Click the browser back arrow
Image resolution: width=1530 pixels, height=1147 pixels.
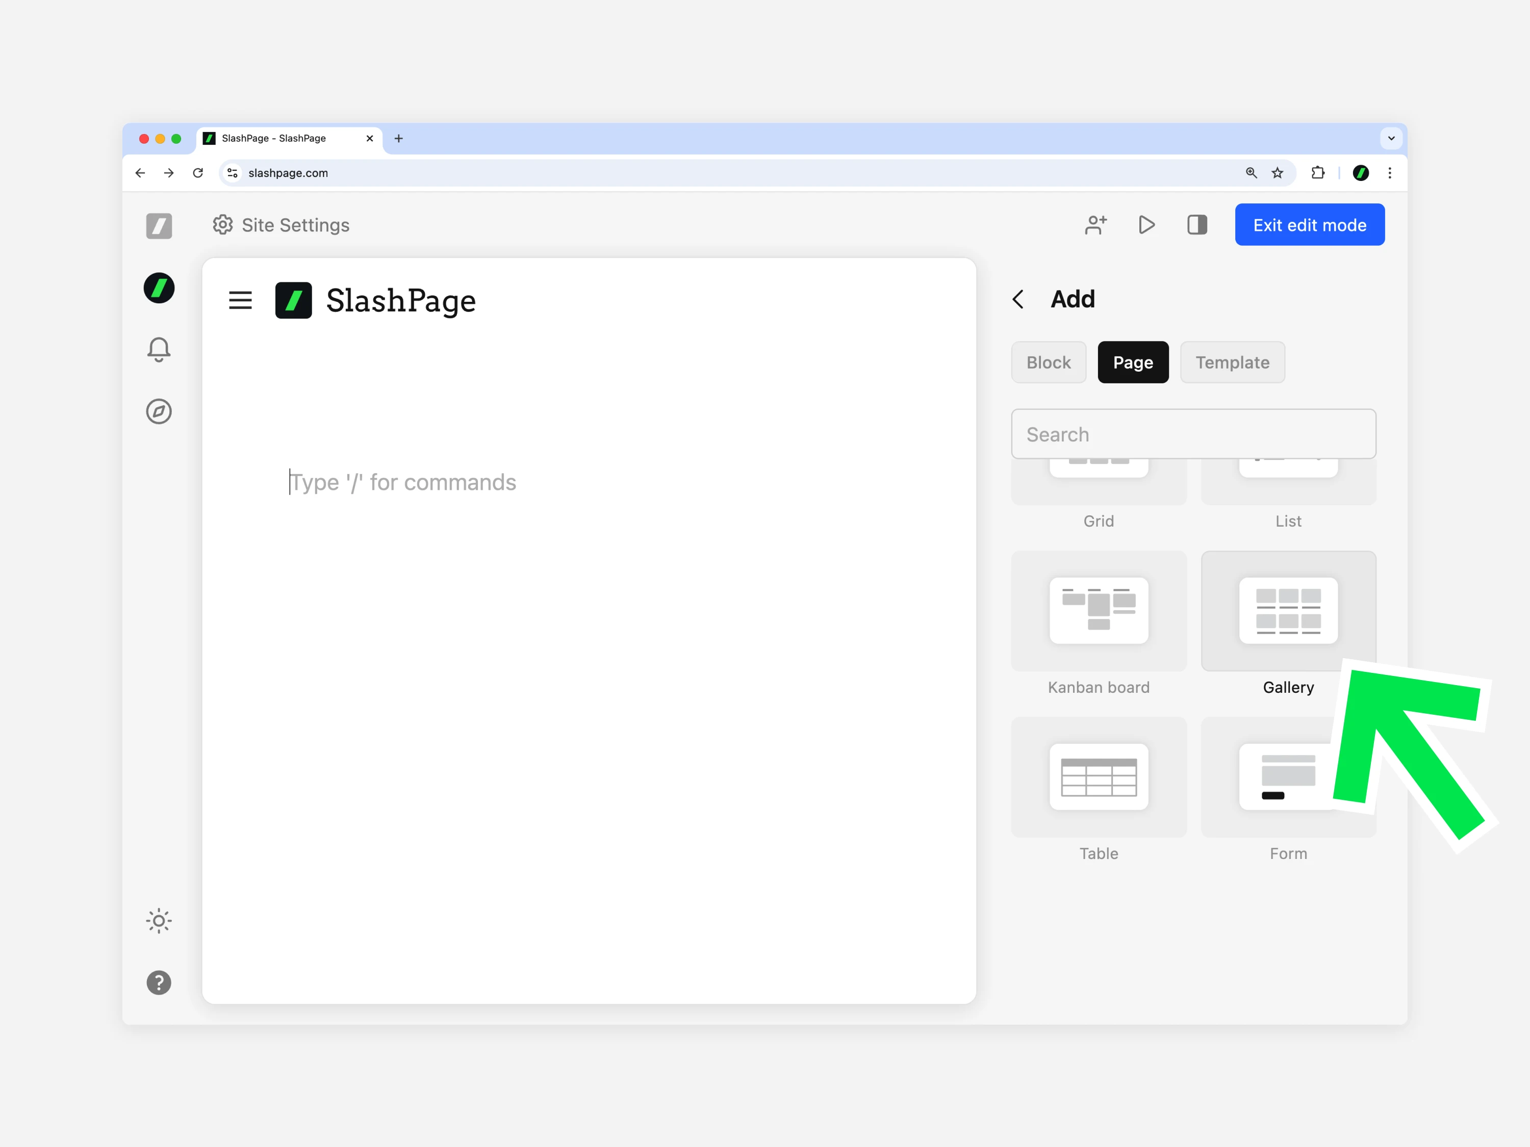140,173
